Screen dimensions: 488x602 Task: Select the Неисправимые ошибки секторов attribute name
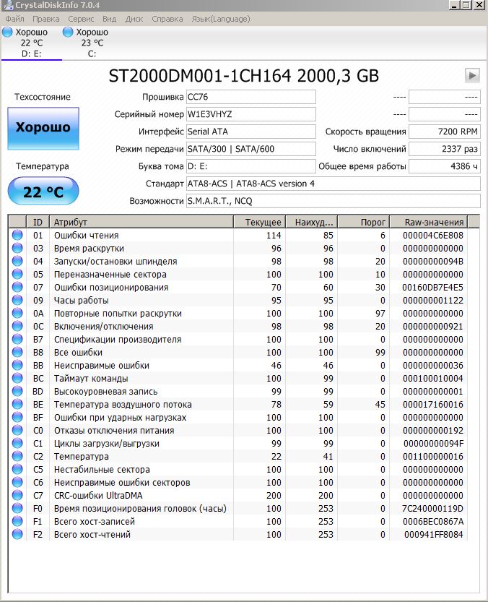122,483
